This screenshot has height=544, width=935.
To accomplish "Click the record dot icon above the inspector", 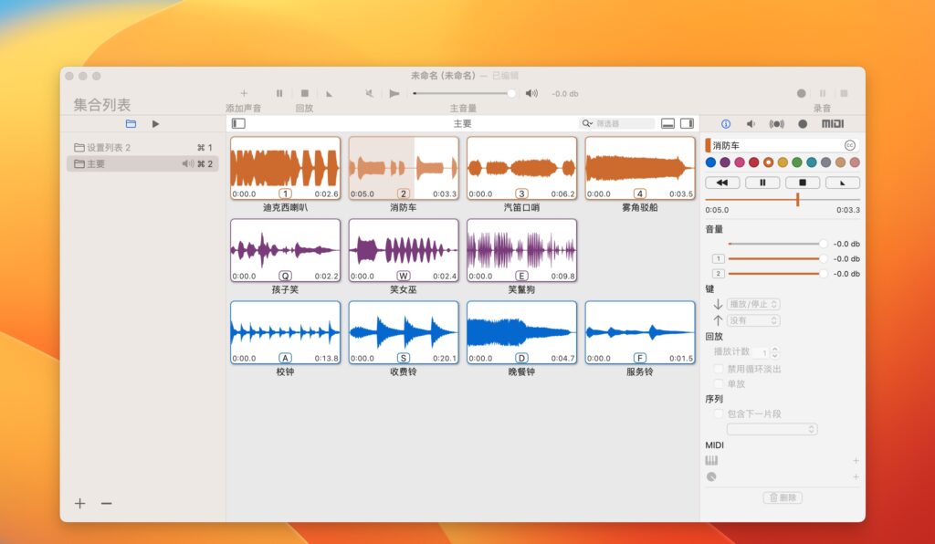I will 803,124.
